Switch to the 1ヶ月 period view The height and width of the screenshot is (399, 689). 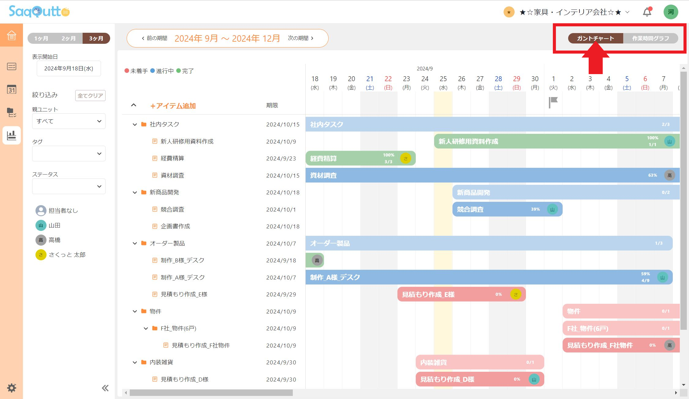pyautogui.click(x=41, y=39)
